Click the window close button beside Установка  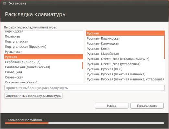click(5, 3)
